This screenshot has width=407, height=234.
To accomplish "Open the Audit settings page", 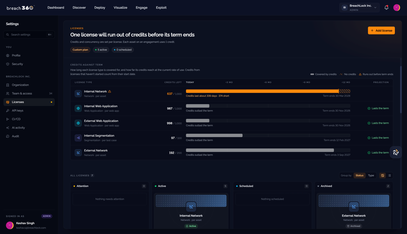I will (x=29, y=136).
